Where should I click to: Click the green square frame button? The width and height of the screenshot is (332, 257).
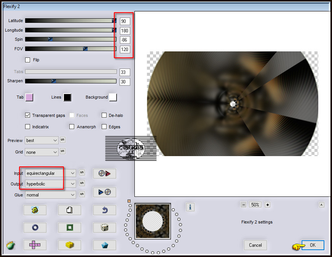70,228
